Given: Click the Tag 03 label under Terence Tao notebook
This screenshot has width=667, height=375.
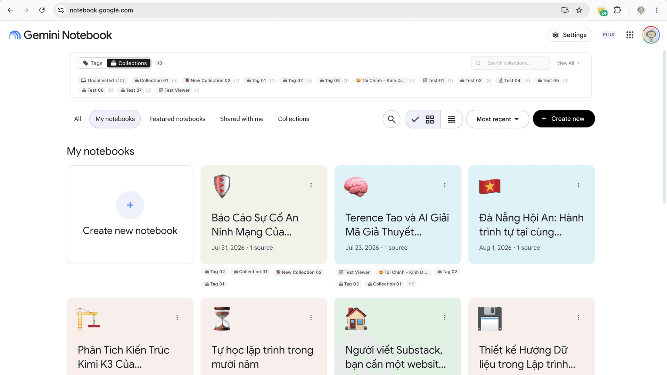Looking at the screenshot, I should [x=349, y=284].
